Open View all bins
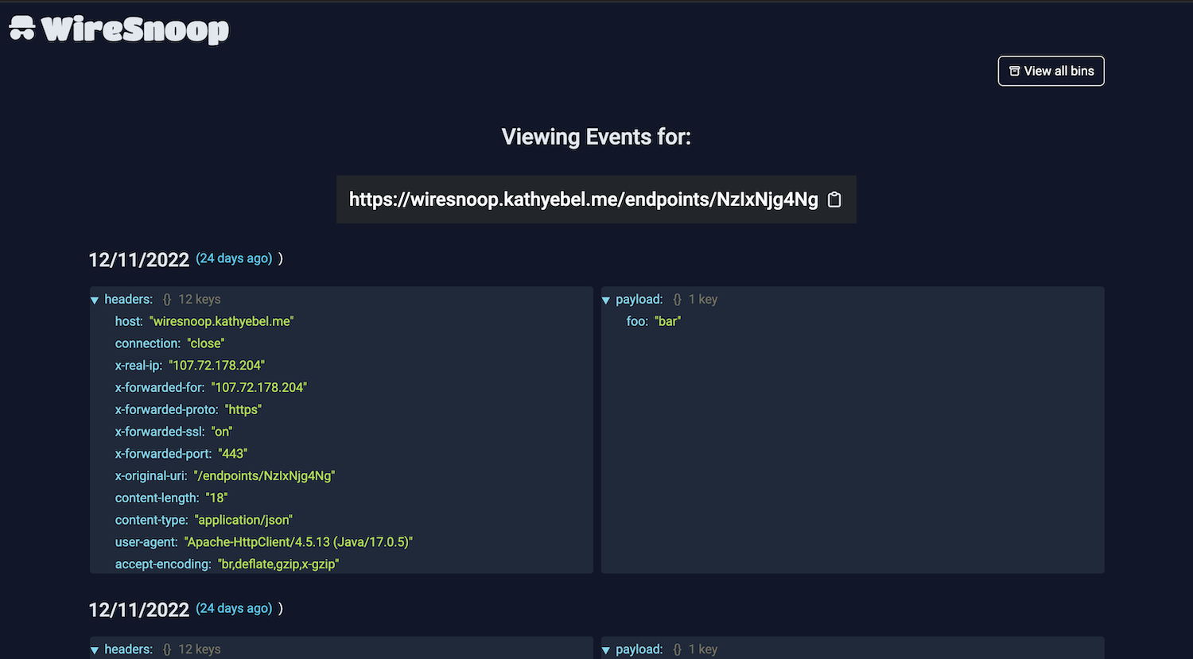Viewport: 1193px width, 659px height. 1051,71
